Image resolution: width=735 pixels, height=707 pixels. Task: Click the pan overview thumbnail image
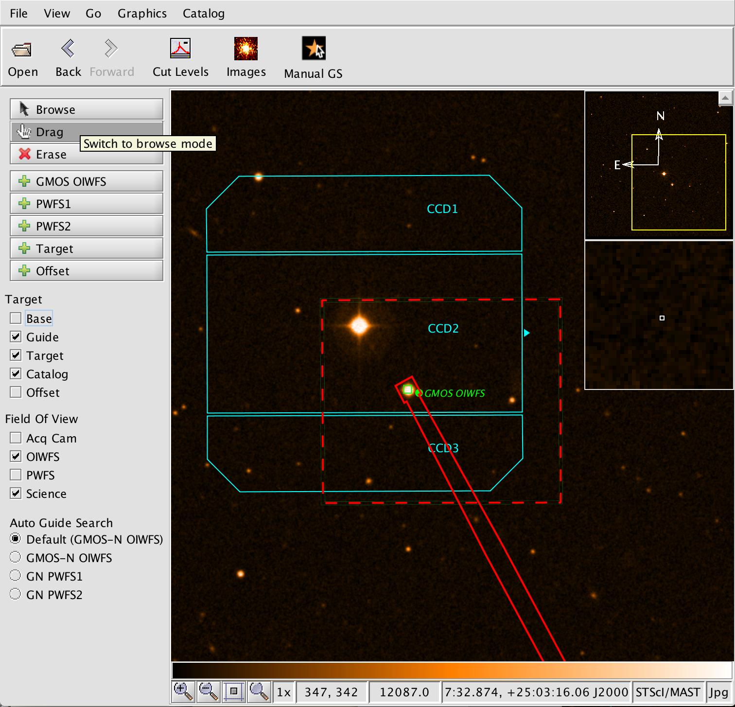(x=659, y=164)
